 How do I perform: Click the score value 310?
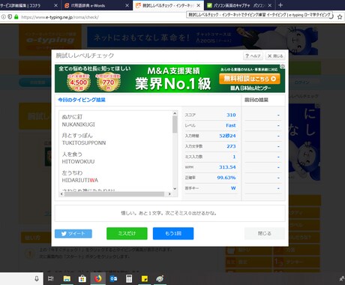231,115
